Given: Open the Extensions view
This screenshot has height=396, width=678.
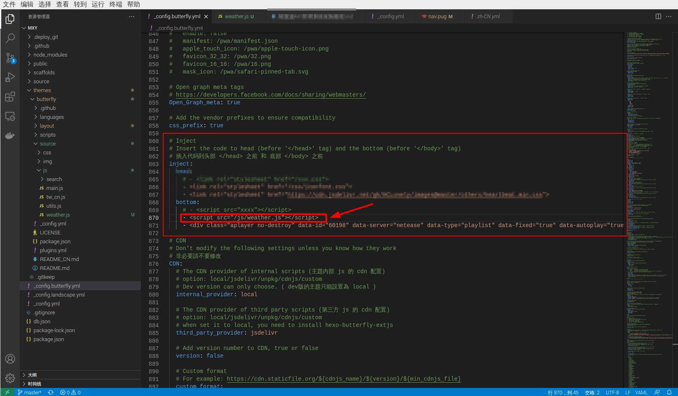Looking at the screenshot, I should pyautogui.click(x=10, y=97).
